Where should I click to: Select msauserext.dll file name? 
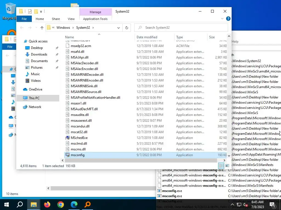81,121
